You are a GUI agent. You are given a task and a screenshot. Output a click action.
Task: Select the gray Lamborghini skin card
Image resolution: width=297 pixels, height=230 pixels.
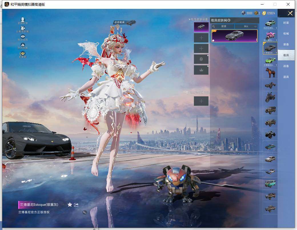click(234, 36)
